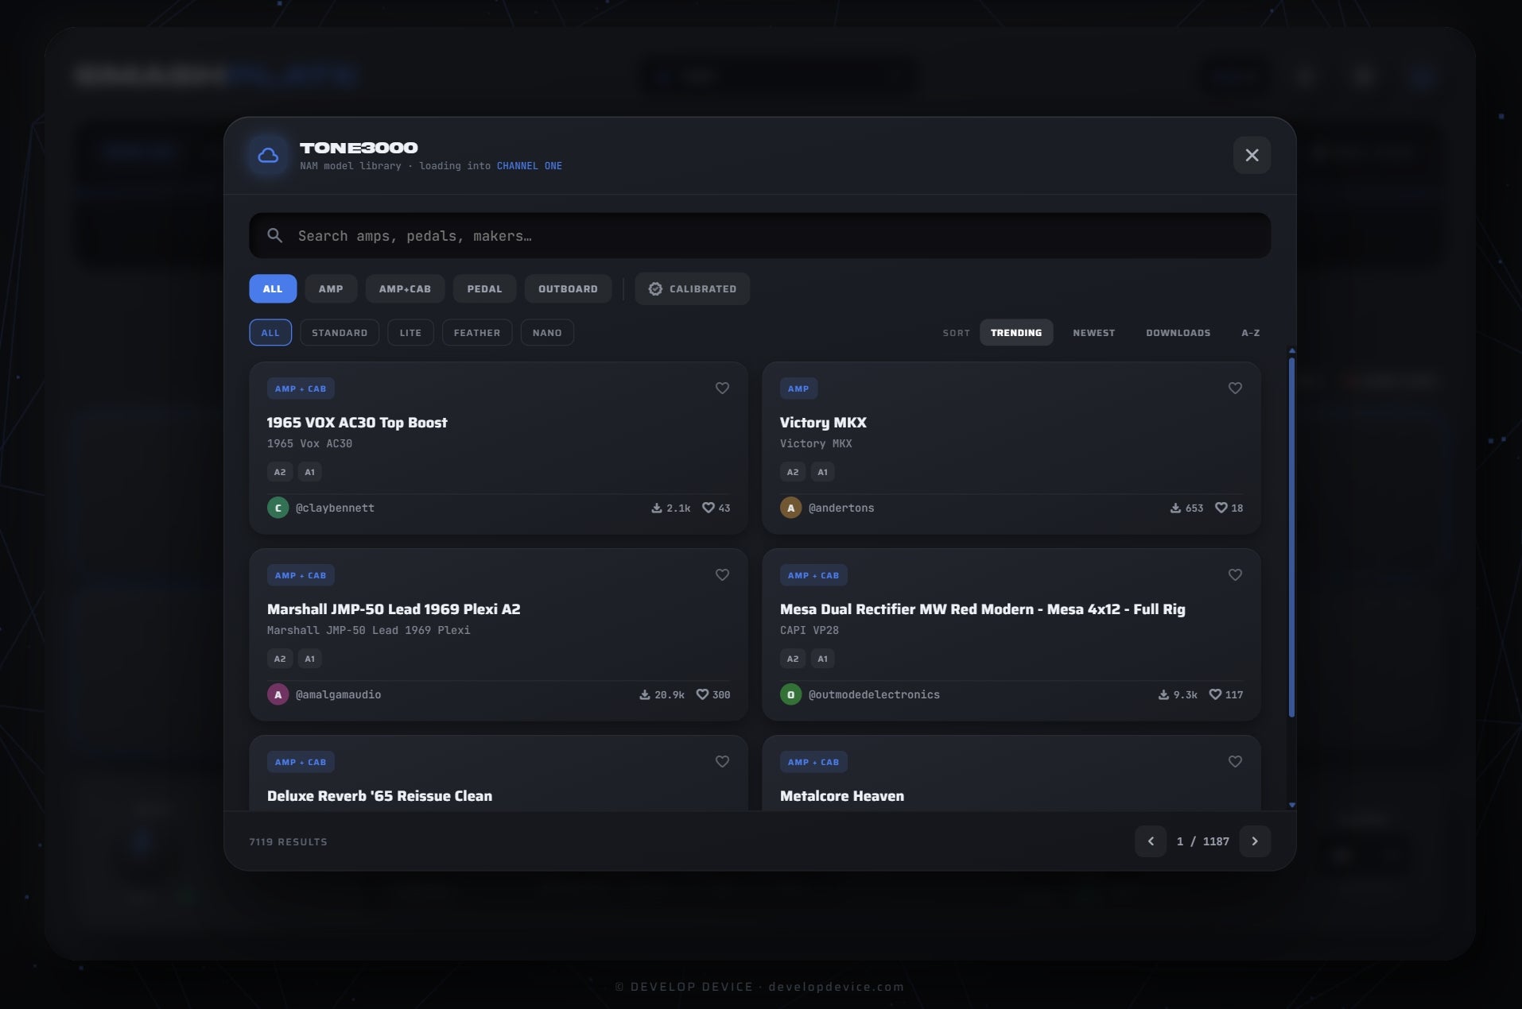Click the AMP + CAB badge on VOX AC30
Viewport: 1522px width, 1009px height.
pyautogui.click(x=301, y=389)
